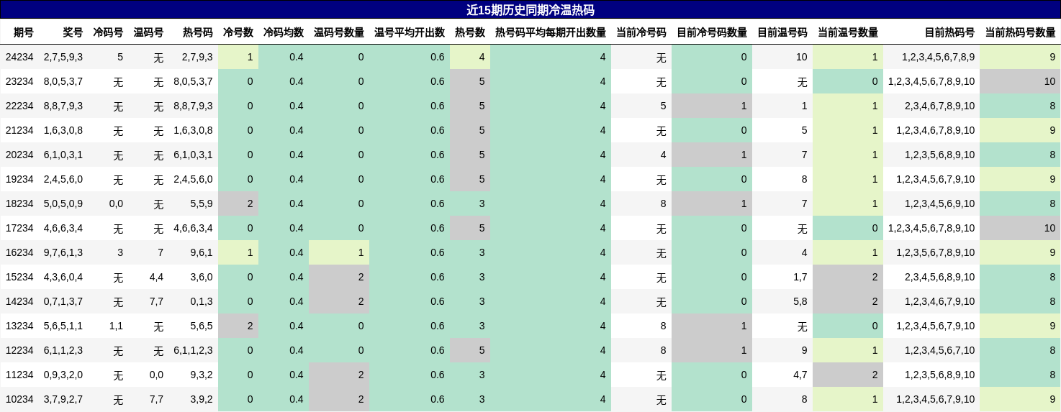1061x412 pixels.
Task: Click the 当前温号数量 column header
Action: [847, 32]
